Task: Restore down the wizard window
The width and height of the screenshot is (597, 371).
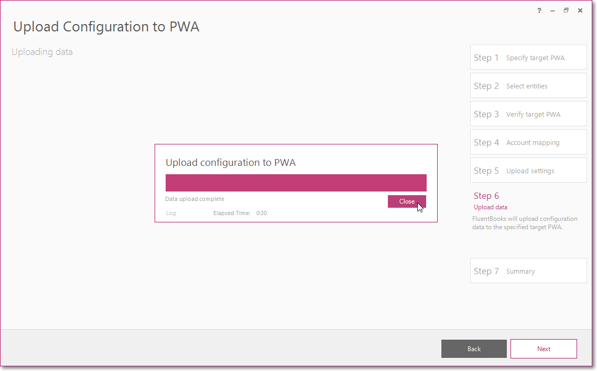Action: coord(566,10)
